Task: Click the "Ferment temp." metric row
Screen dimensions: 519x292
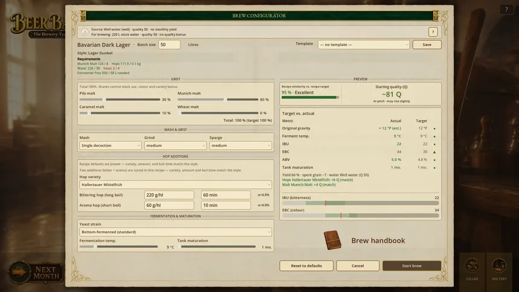Action: pyautogui.click(x=360, y=136)
